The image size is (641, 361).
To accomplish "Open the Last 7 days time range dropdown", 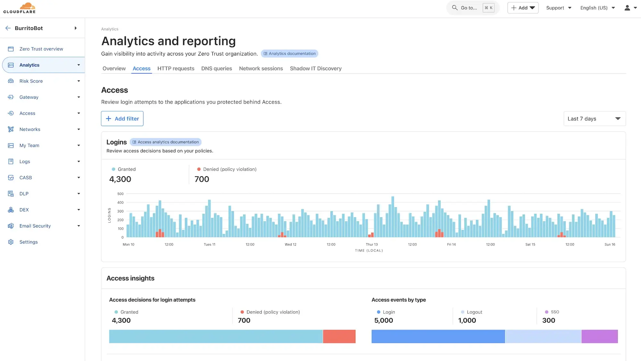I will pos(594,118).
